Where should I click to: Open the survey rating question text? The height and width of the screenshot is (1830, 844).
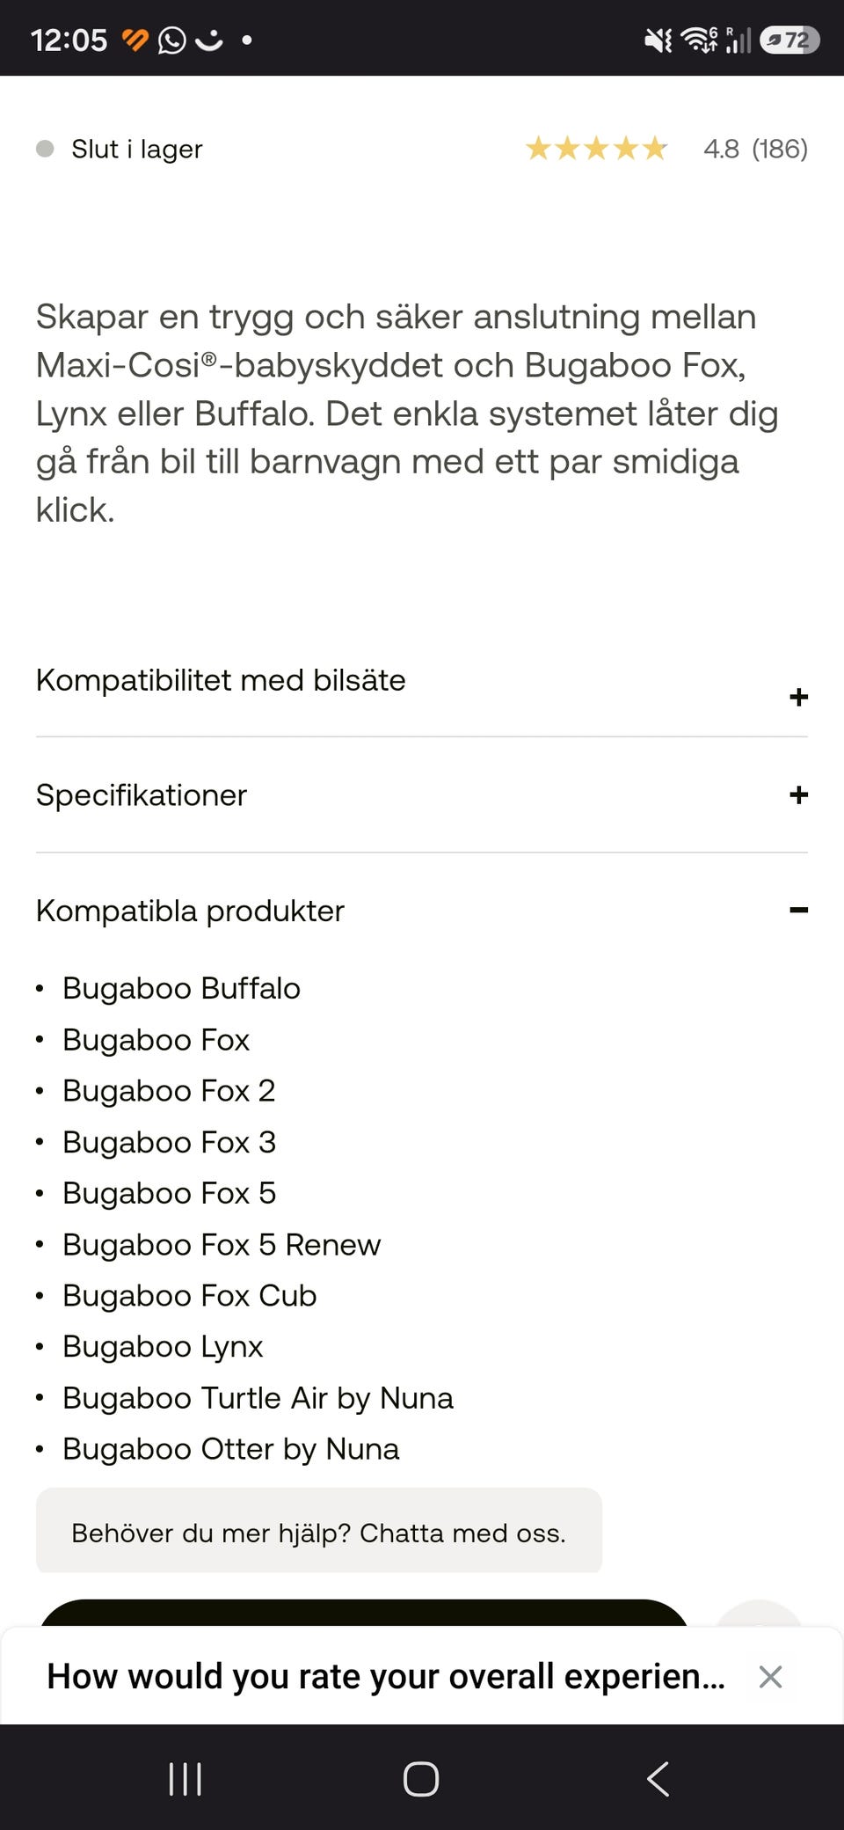pos(386,1676)
